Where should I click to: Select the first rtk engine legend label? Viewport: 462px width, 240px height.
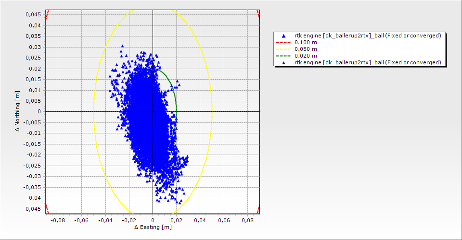(x=368, y=36)
